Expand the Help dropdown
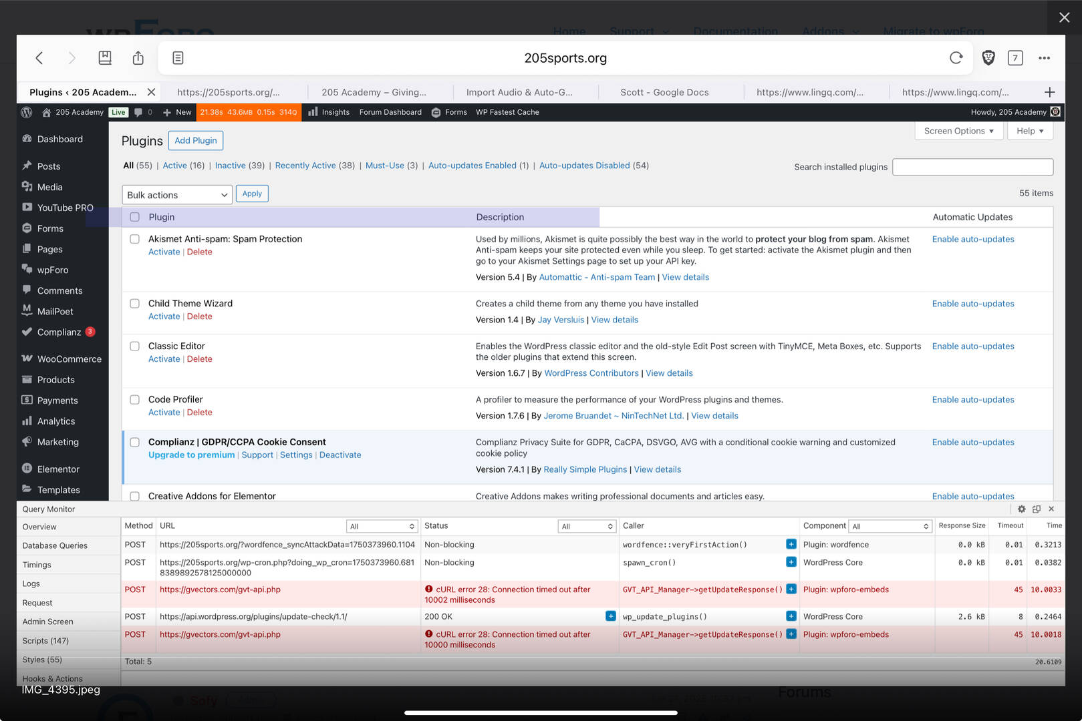Screen dimensions: 1082x721 tap(1030, 131)
